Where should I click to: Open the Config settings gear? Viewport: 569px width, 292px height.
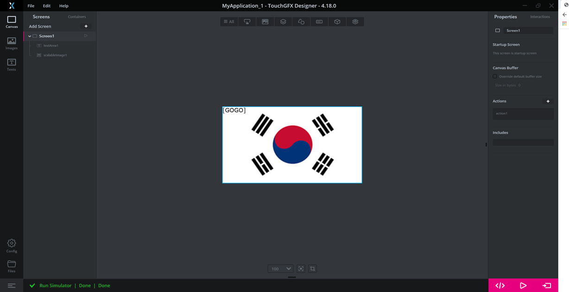pos(12,246)
